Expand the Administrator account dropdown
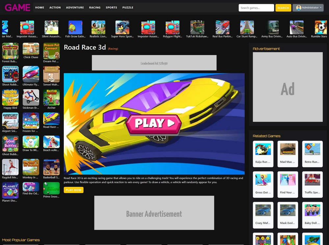Viewport: 329px width, 245px height. coord(308,8)
